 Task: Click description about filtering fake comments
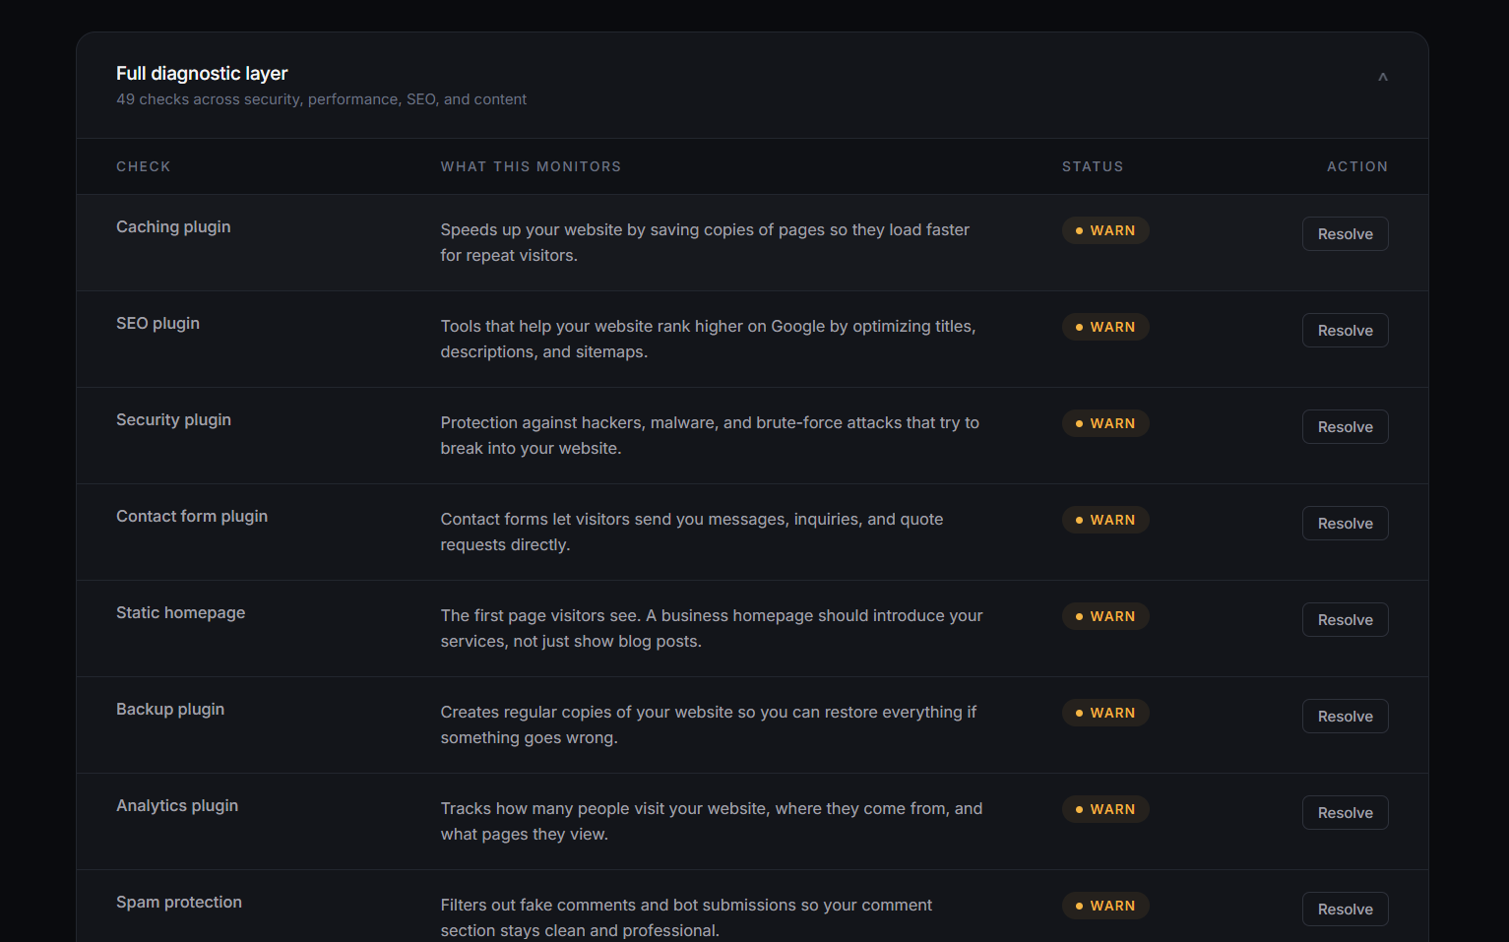[x=686, y=917]
